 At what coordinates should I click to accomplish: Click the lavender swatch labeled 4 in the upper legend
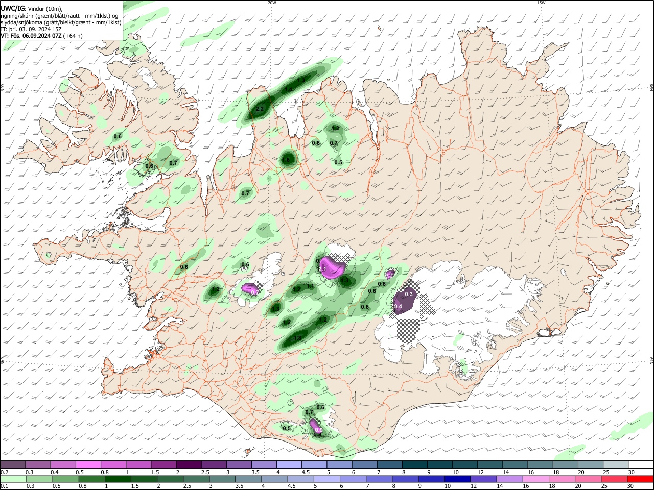pyautogui.click(x=289, y=464)
